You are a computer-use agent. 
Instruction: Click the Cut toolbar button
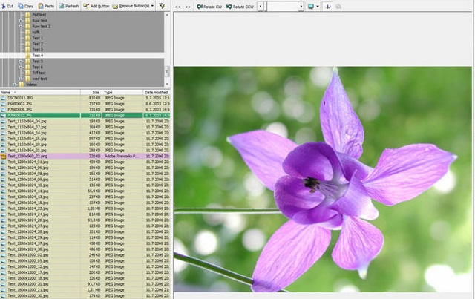coord(7,6)
